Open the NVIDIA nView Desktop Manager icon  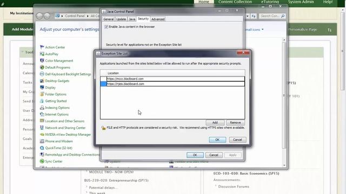pos(42,134)
